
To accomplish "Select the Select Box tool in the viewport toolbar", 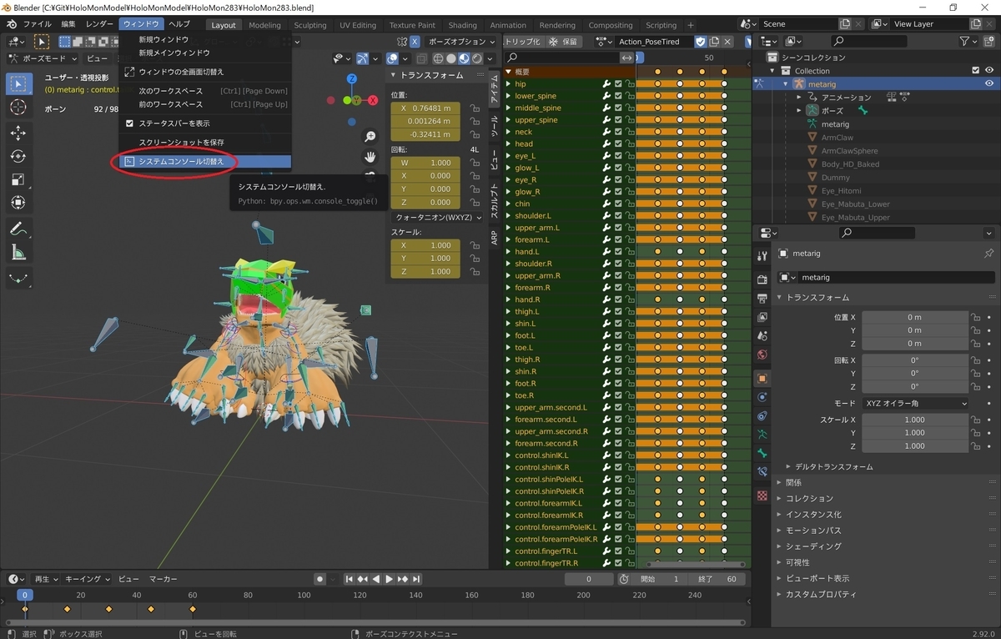I will click(x=19, y=83).
